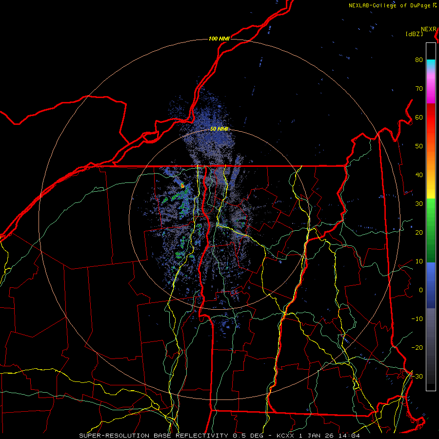Click the 100 NMI range ring label
439x439 pixels.
(x=219, y=39)
